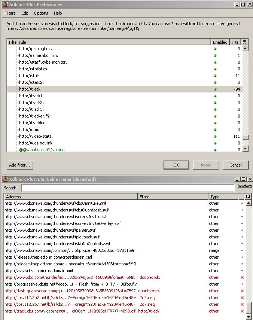Click the .doubleclick. filter cell
The height and width of the screenshot is (320, 253).
tap(149, 277)
